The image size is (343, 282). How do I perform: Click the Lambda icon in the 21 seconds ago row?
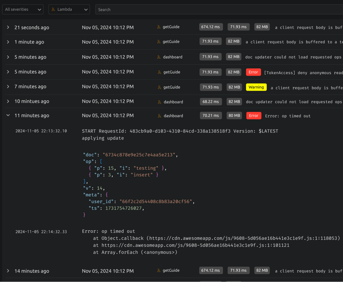(x=159, y=27)
